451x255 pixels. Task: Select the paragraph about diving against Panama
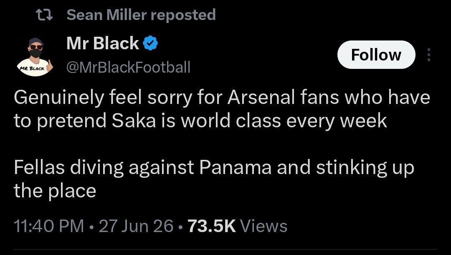pyautogui.click(x=214, y=179)
